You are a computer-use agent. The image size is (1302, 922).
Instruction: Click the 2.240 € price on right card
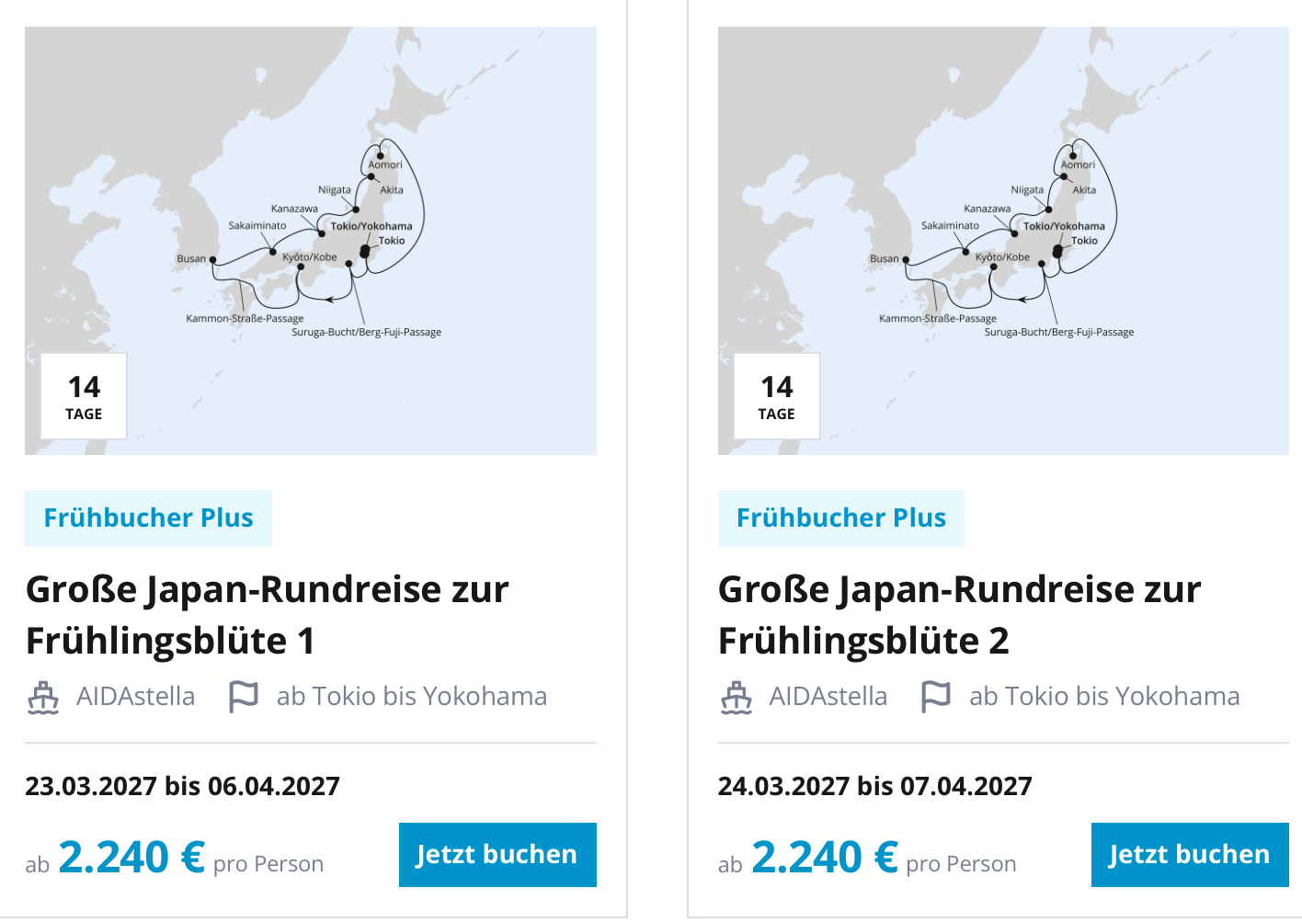[x=824, y=858]
